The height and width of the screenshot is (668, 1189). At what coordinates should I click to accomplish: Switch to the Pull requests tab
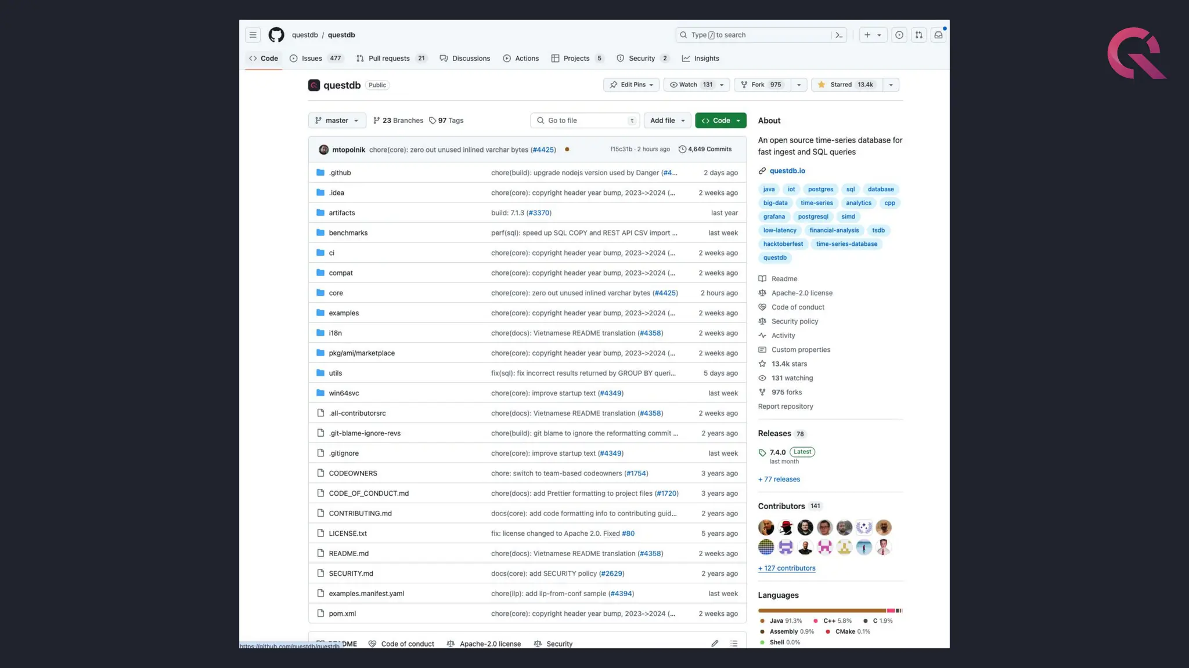388,59
